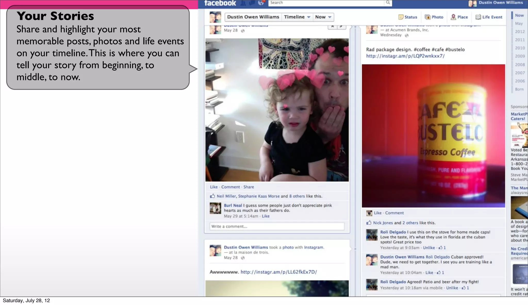Open the notifications globe icon
Image resolution: width=528 pixels, height=305 pixels.
coord(261,3)
